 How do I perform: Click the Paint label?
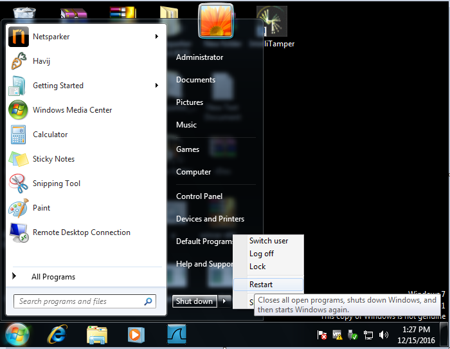tap(42, 207)
